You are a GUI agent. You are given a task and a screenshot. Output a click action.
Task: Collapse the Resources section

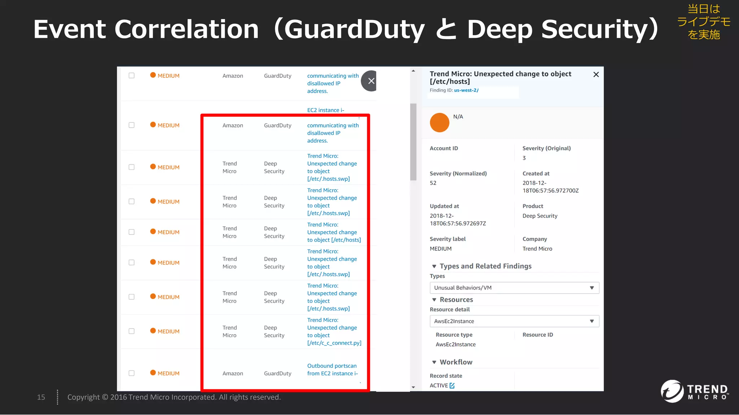pyautogui.click(x=434, y=300)
